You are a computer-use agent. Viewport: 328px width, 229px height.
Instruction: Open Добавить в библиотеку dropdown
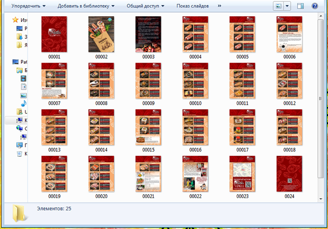pyautogui.click(x=86, y=6)
